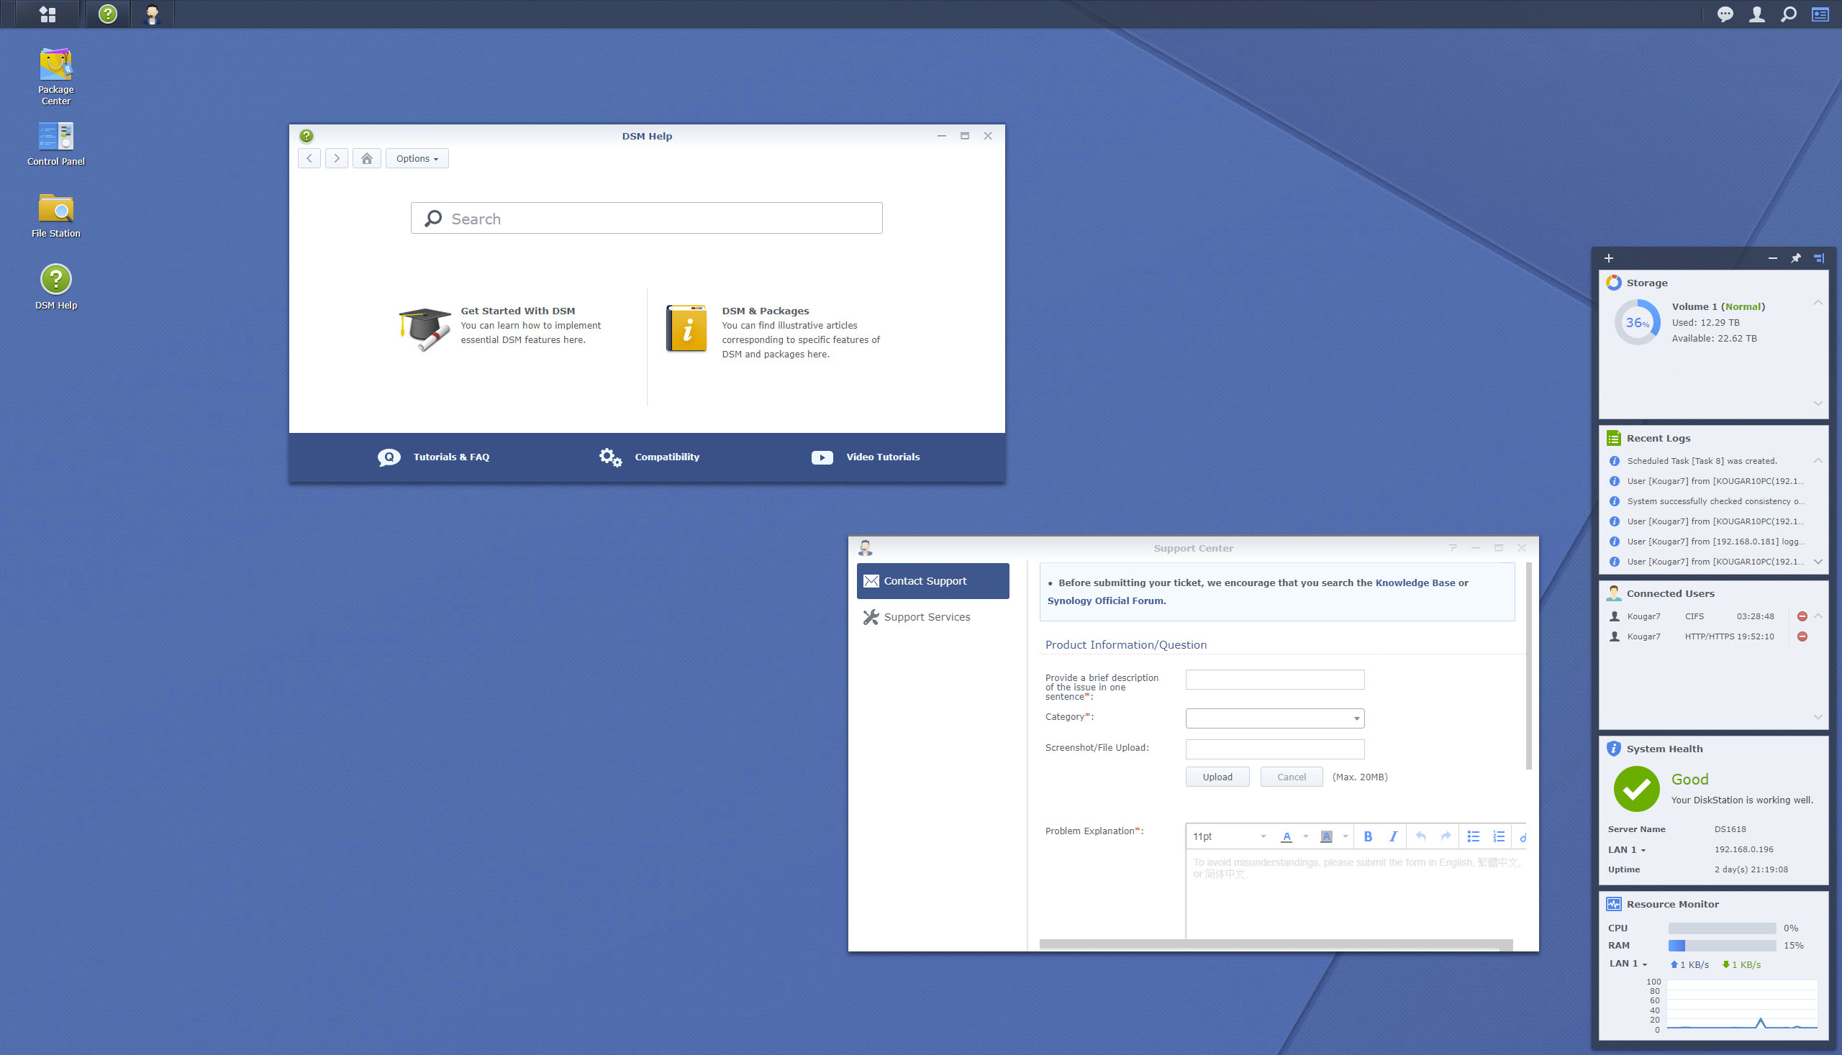The height and width of the screenshot is (1055, 1842).
Task: Add a widget with the plus icon
Action: [x=1609, y=258]
